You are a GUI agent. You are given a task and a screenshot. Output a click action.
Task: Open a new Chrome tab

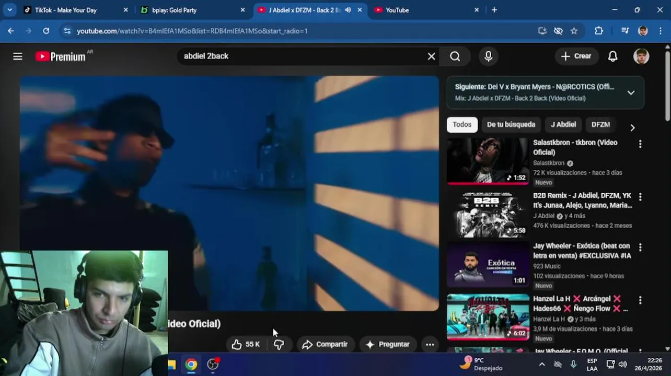[x=494, y=10]
